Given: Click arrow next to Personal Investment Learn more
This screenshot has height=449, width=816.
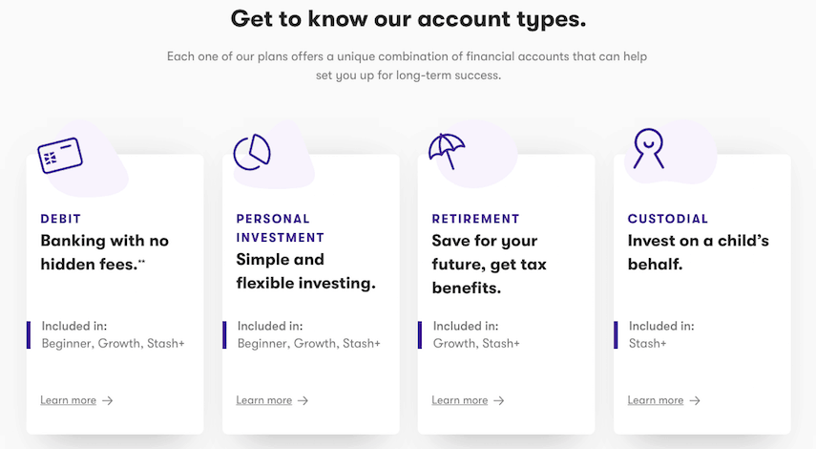Looking at the screenshot, I should click(303, 400).
